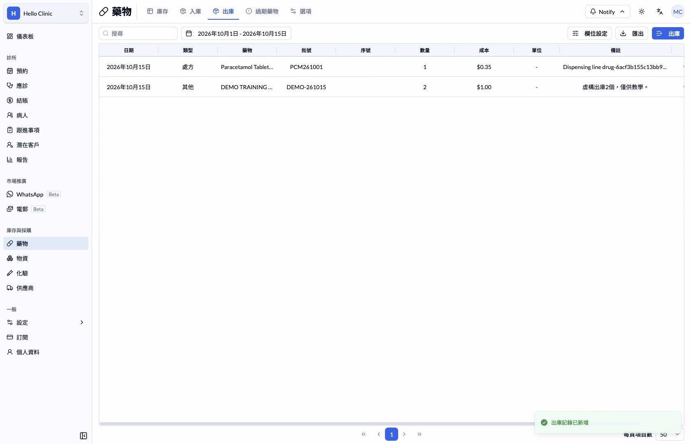This screenshot has height=444, width=691.
Task: Go to 應診 consultation page
Action: click(x=46, y=86)
